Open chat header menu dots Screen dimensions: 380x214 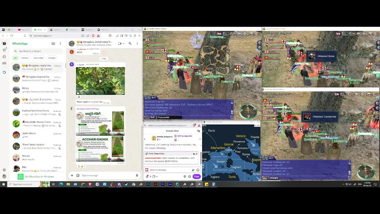tap(137, 44)
